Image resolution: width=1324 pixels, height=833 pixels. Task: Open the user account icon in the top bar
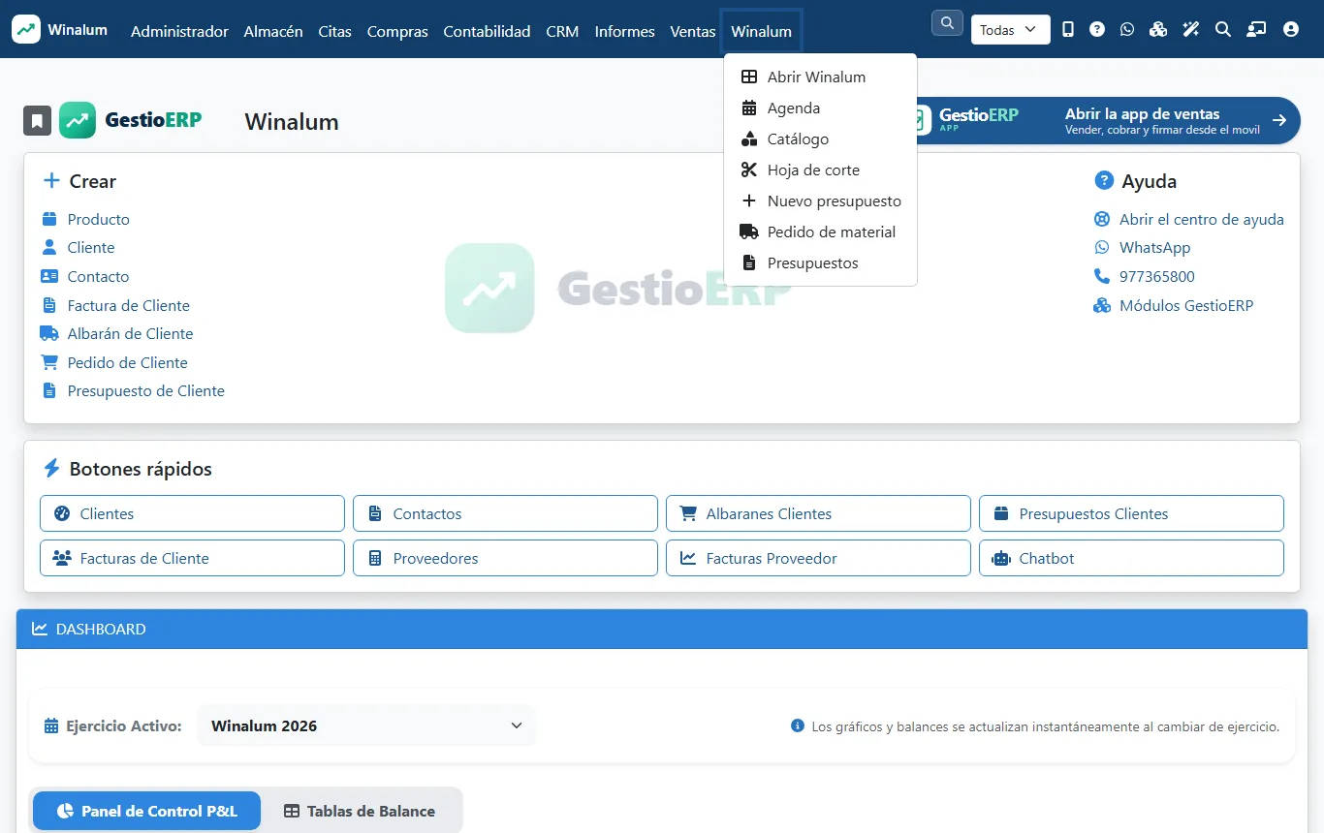[x=1290, y=30]
